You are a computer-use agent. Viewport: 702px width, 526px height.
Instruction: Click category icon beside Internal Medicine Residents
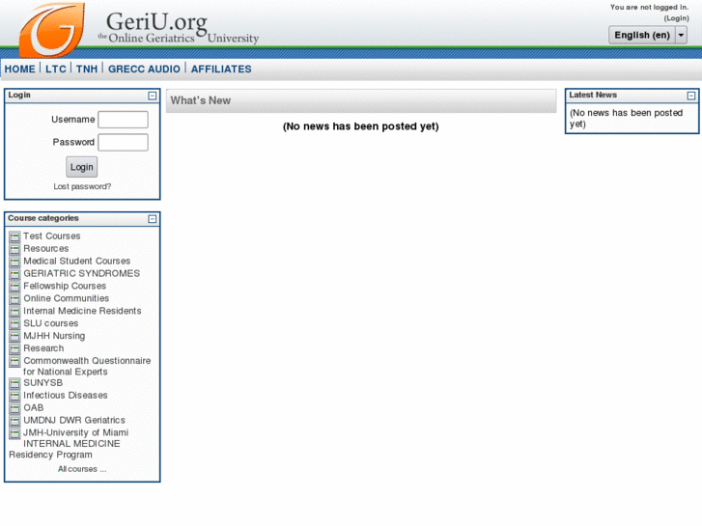click(x=14, y=312)
